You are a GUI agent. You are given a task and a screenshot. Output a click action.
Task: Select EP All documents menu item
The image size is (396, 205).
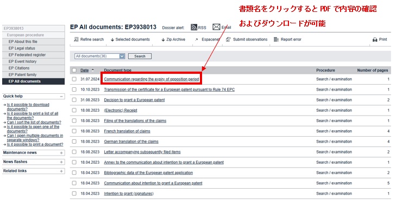pyautogui.click(x=33, y=81)
